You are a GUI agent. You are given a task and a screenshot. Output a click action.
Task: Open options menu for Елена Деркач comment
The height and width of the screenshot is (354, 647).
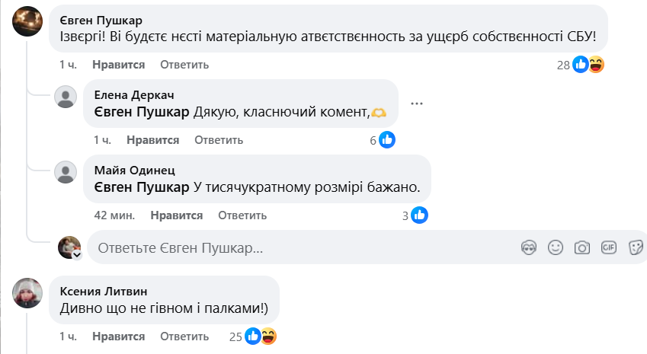[416, 104]
